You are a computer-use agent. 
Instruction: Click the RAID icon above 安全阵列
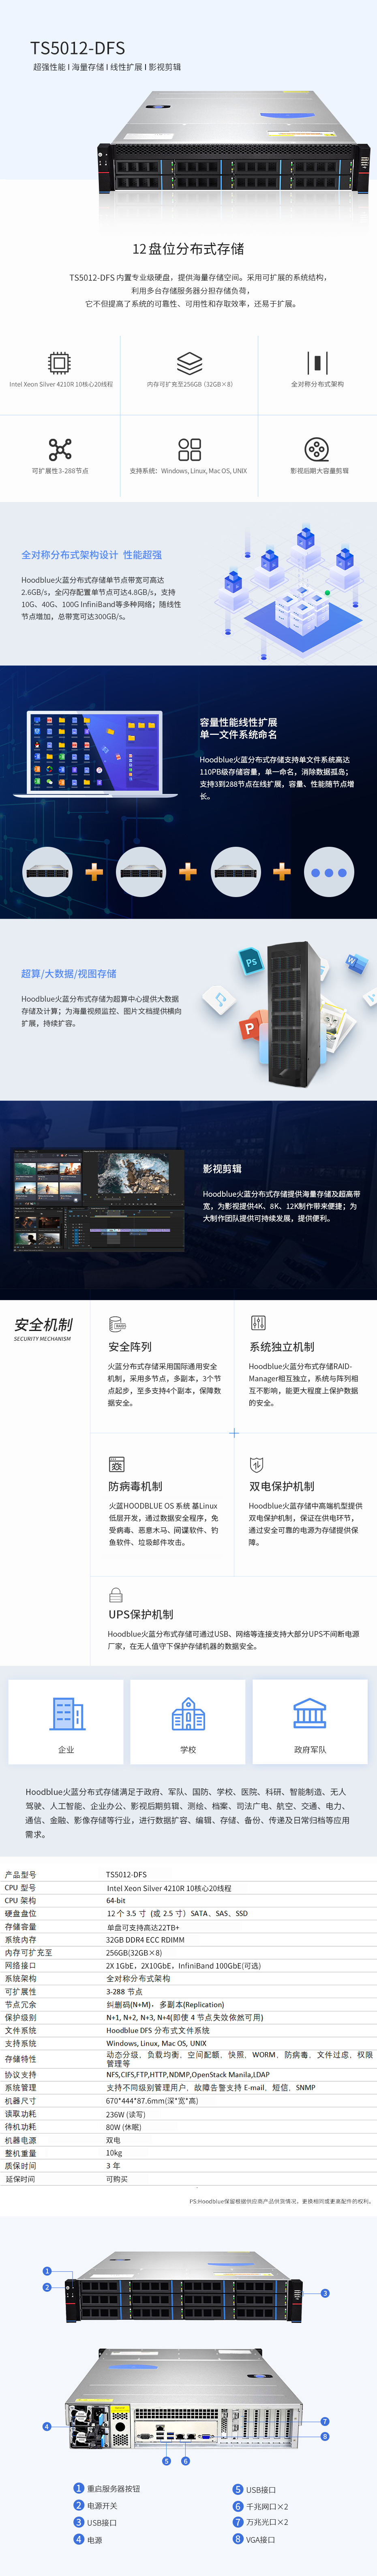click(x=117, y=1324)
